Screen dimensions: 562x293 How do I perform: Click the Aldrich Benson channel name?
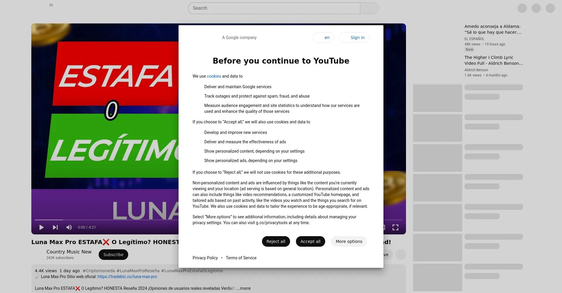[476, 70]
